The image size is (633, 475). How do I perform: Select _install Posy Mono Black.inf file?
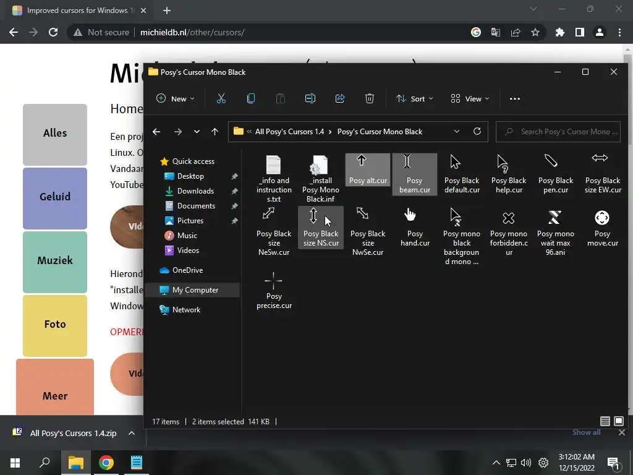point(321,179)
